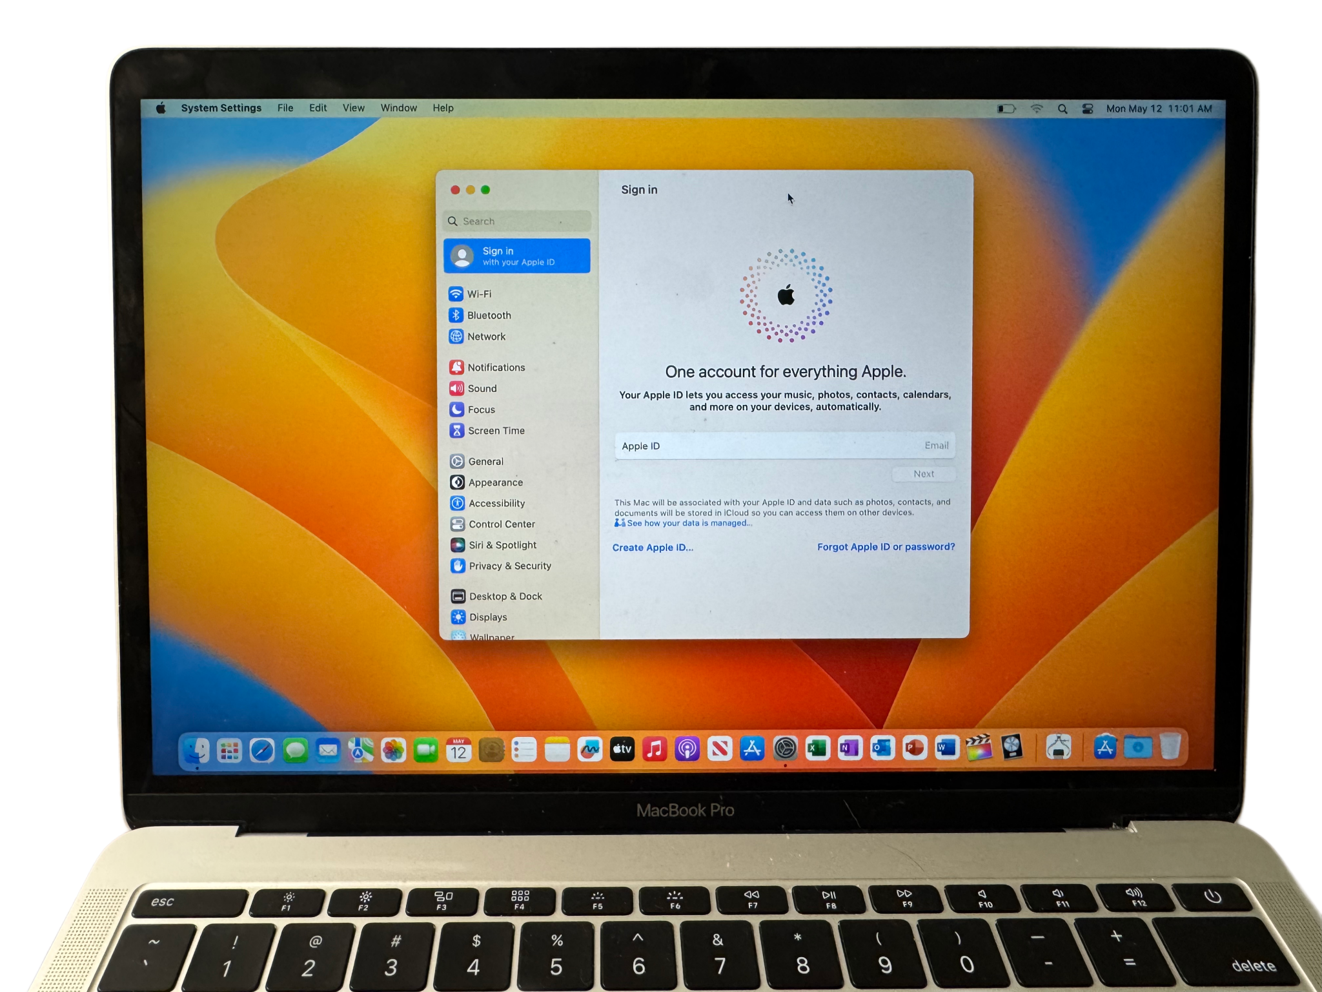Click the date and time in menu bar
Image resolution: width=1322 pixels, height=992 pixels.
(1159, 108)
